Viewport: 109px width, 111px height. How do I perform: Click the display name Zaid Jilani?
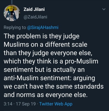[x=34, y=9]
